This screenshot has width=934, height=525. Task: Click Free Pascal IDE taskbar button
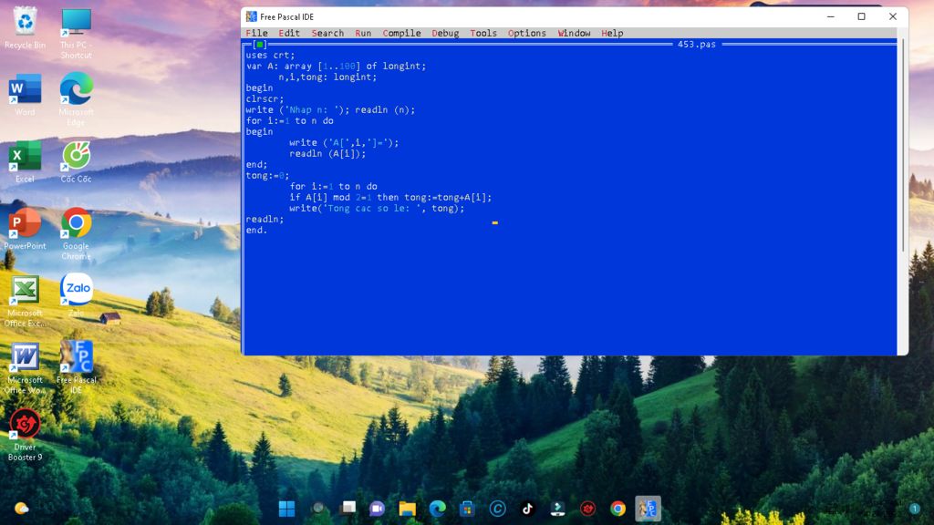pos(649,509)
